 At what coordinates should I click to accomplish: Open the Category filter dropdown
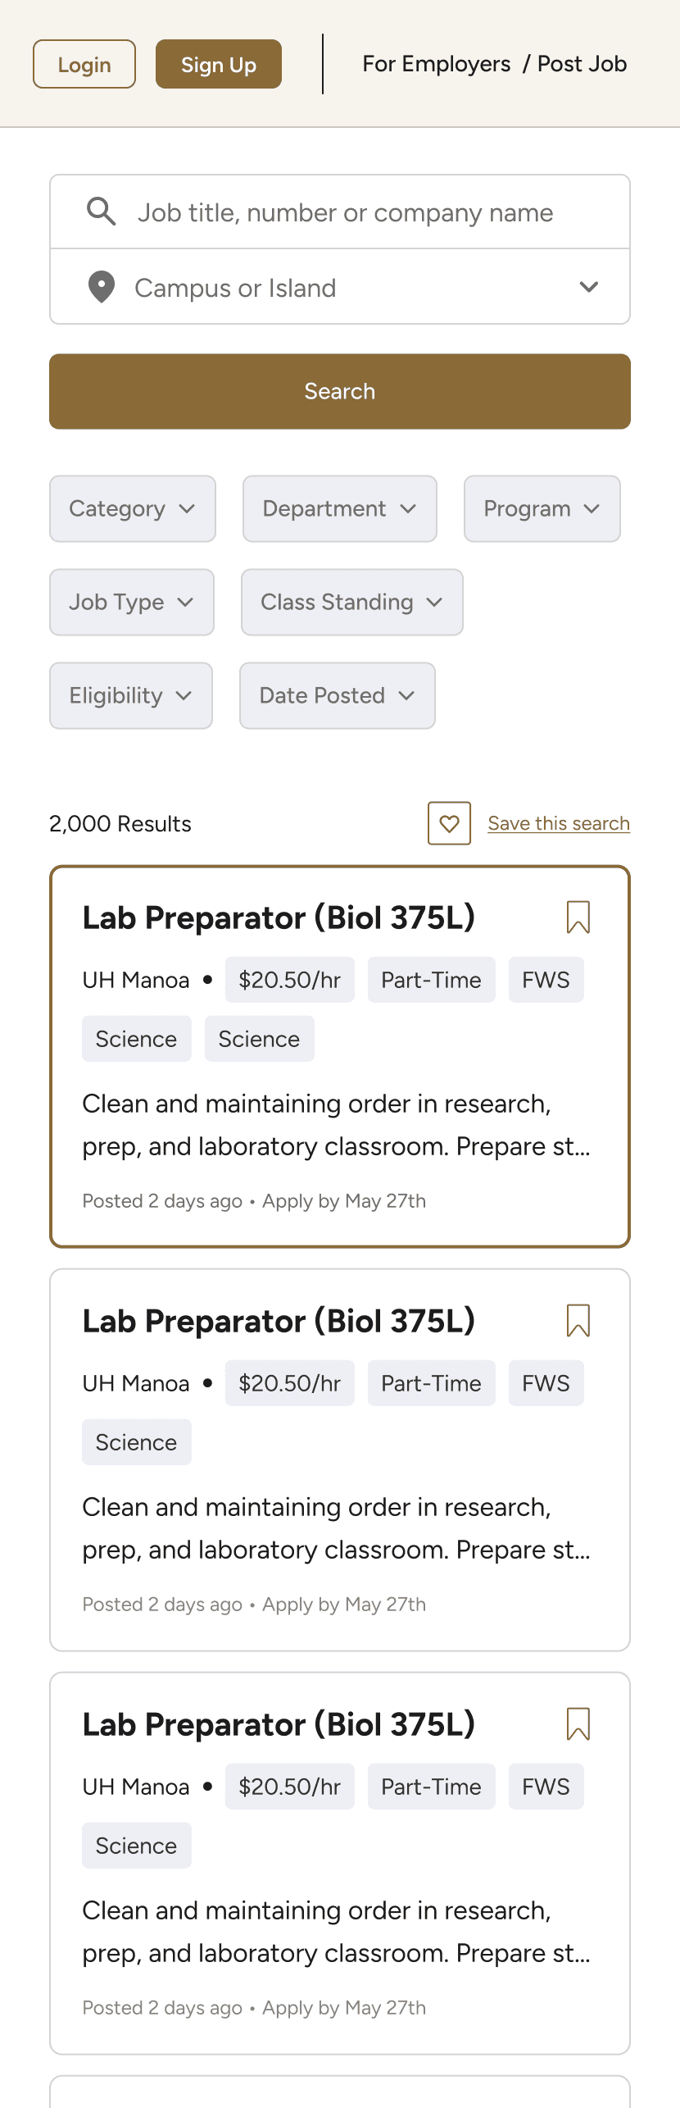133,508
